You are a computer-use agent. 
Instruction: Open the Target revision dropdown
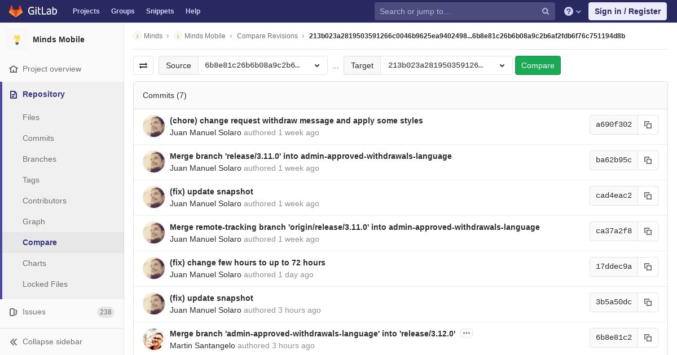coord(446,65)
